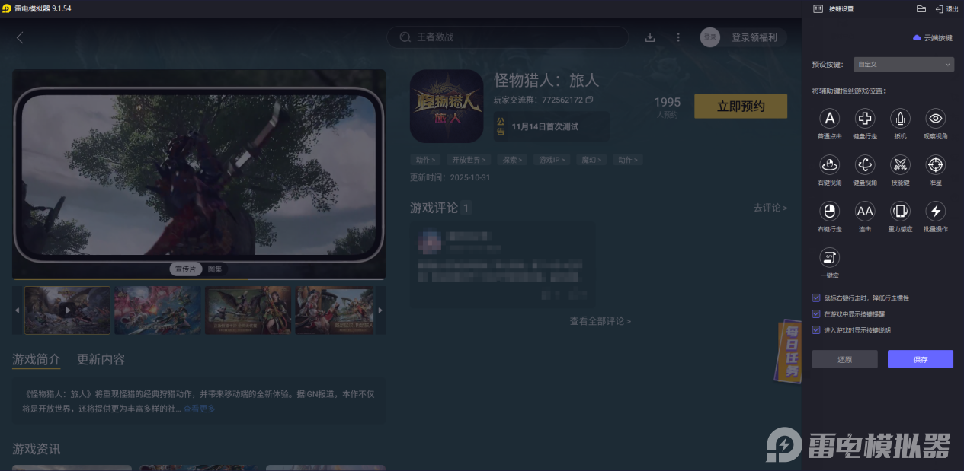Image resolution: width=964 pixels, height=471 pixels.
Task: Select the 观察视角 view-observe mapping icon
Action: (935, 119)
